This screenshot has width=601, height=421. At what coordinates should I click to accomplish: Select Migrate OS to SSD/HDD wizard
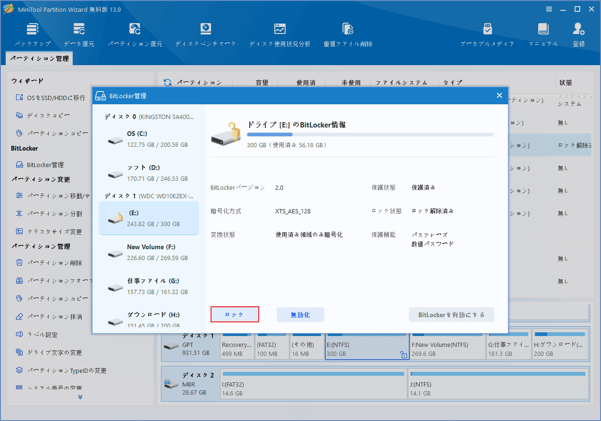pos(51,98)
